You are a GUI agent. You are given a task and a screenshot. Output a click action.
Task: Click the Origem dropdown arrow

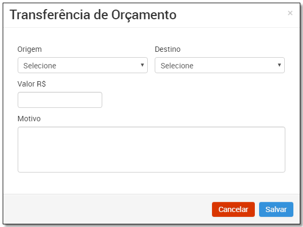[x=142, y=65]
